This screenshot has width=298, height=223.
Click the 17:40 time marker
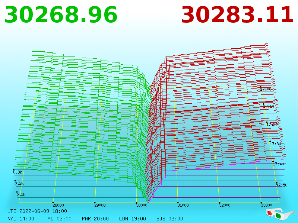[x=278, y=164]
